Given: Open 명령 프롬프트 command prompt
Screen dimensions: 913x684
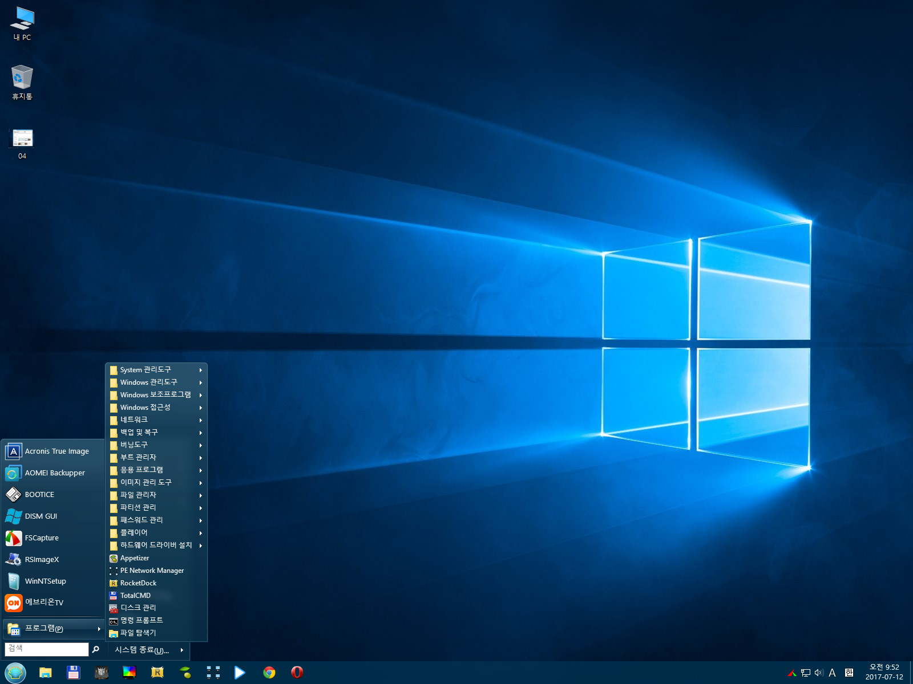Looking at the screenshot, I should click(156, 621).
